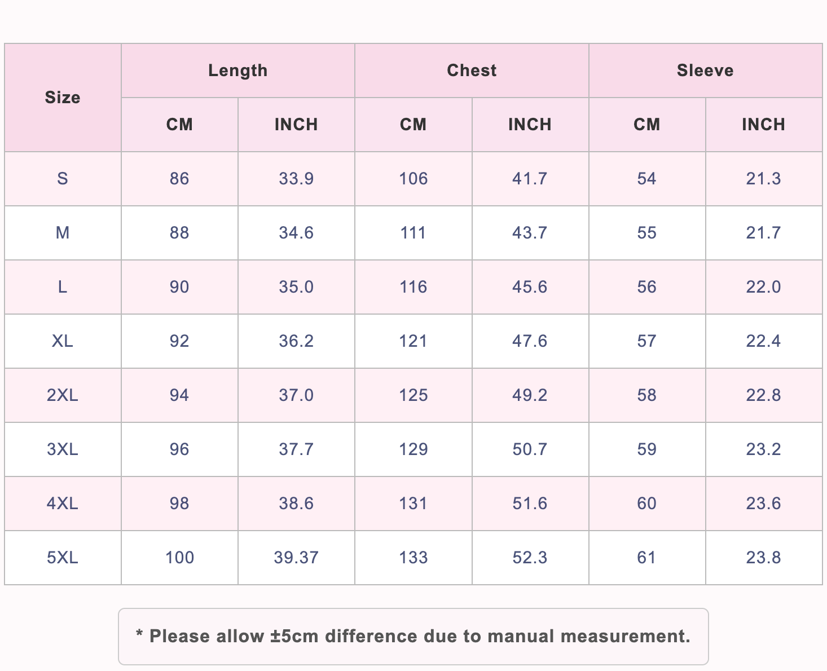The image size is (827, 671).
Task: Select the 2XL size row label
Action: (63, 395)
